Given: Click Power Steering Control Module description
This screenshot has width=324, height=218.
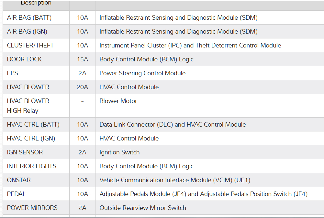Looking at the screenshot, I should pos(142,73).
